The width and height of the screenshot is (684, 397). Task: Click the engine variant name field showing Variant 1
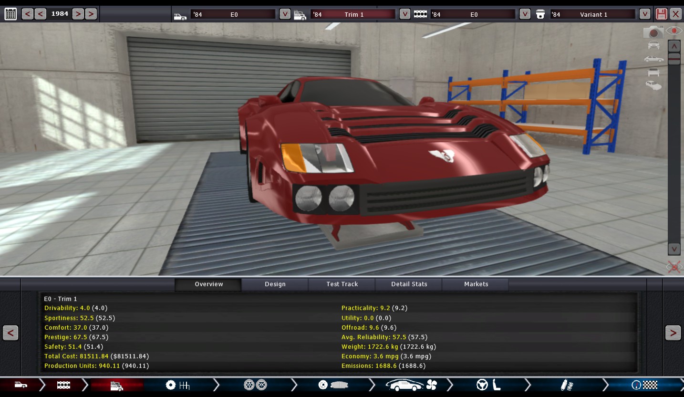coord(593,14)
